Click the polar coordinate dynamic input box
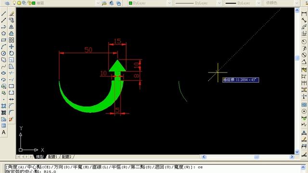The width and height of the screenshot is (308, 173). click(x=241, y=80)
